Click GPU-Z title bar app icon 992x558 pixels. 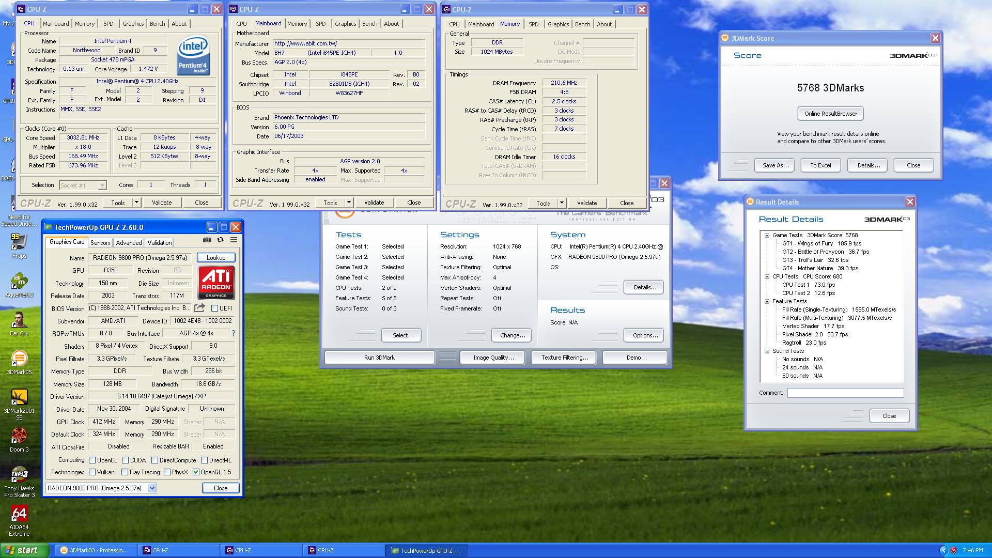(48, 227)
